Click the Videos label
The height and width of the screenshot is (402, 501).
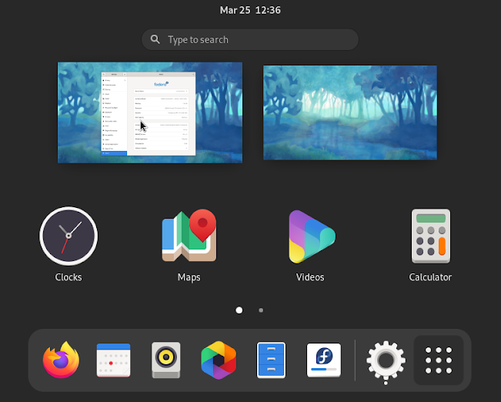tap(310, 277)
